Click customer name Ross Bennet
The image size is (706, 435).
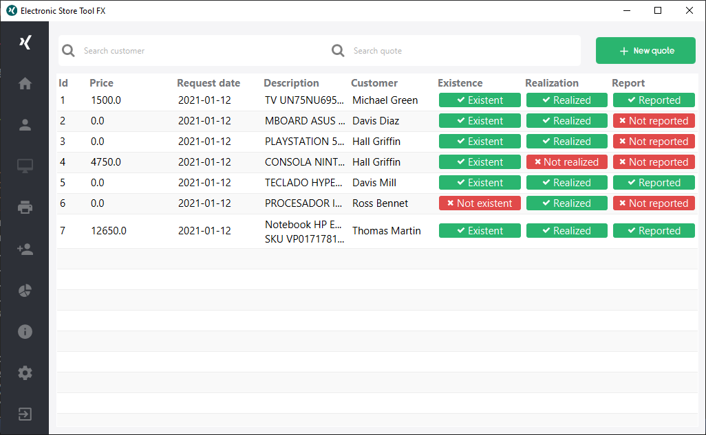[380, 203]
